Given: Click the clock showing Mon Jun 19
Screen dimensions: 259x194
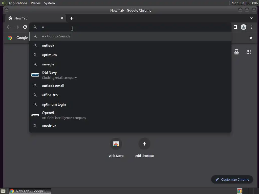Looking at the screenshot, I should coord(245,3).
